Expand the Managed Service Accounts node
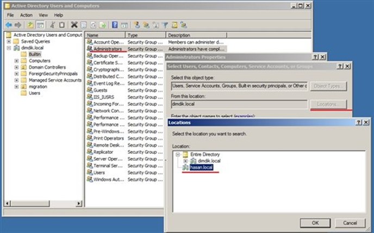Image resolution: width=374 pixels, height=233 pixels. [16, 80]
